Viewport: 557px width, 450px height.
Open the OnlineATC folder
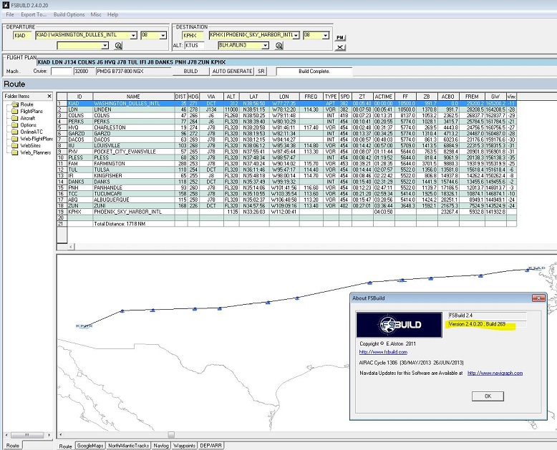click(32, 132)
